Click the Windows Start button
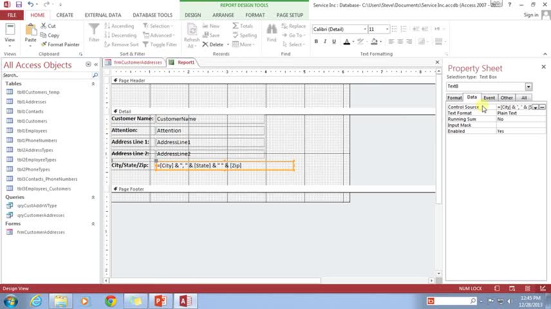 coord(10,301)
